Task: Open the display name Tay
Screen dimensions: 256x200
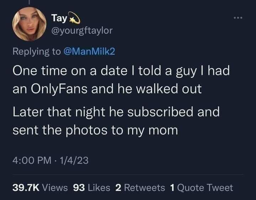Action: click(57, 18)
